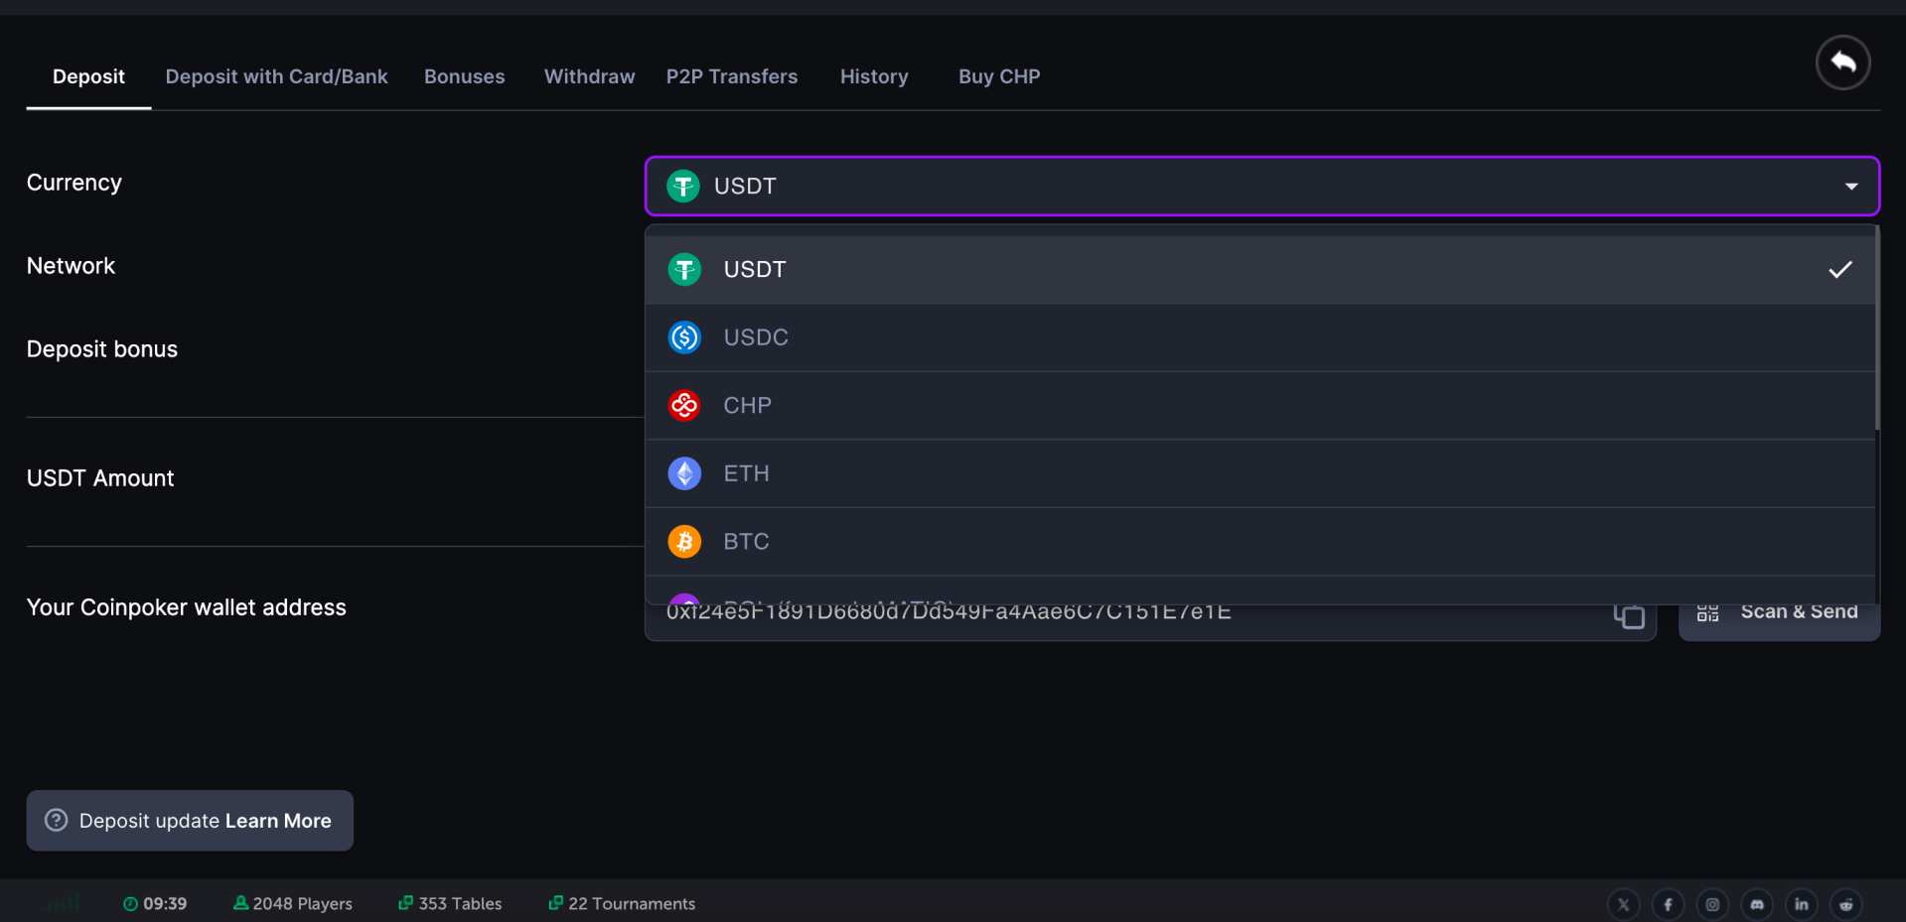1906x922 pixels.
Task: Open the P2P Transfers tab
Action: point(732,76)
